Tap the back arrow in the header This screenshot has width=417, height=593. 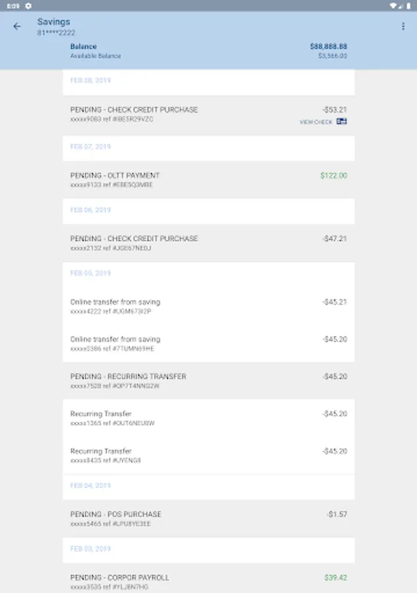tap(17, 26)
